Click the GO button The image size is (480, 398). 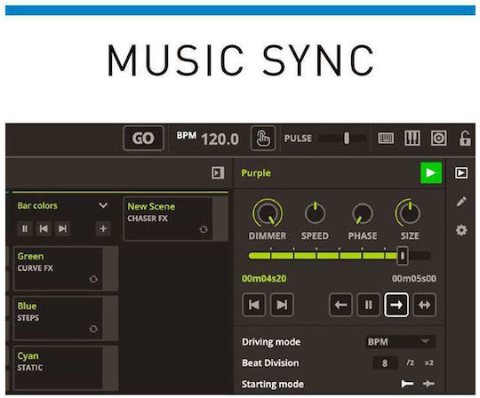click(144, 139)
